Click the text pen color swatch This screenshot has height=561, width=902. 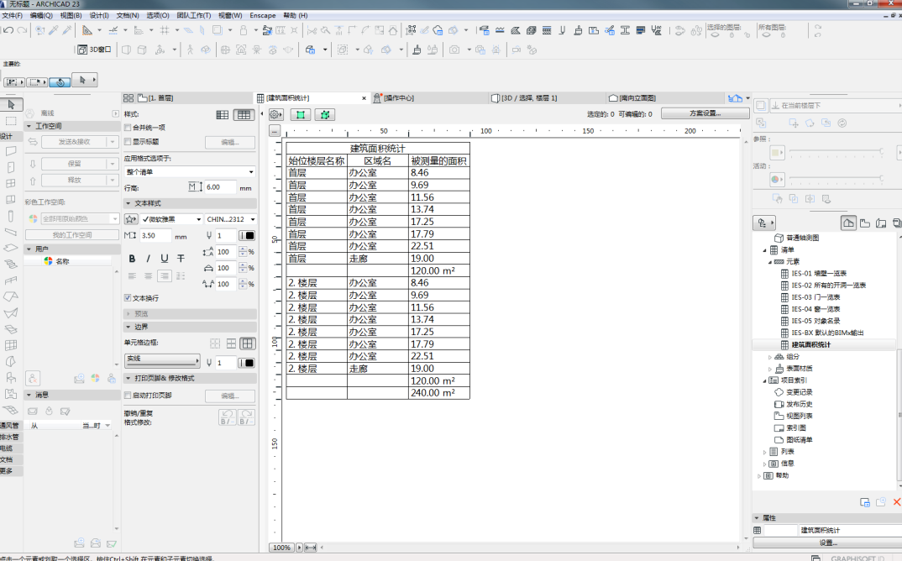point(248,235)
